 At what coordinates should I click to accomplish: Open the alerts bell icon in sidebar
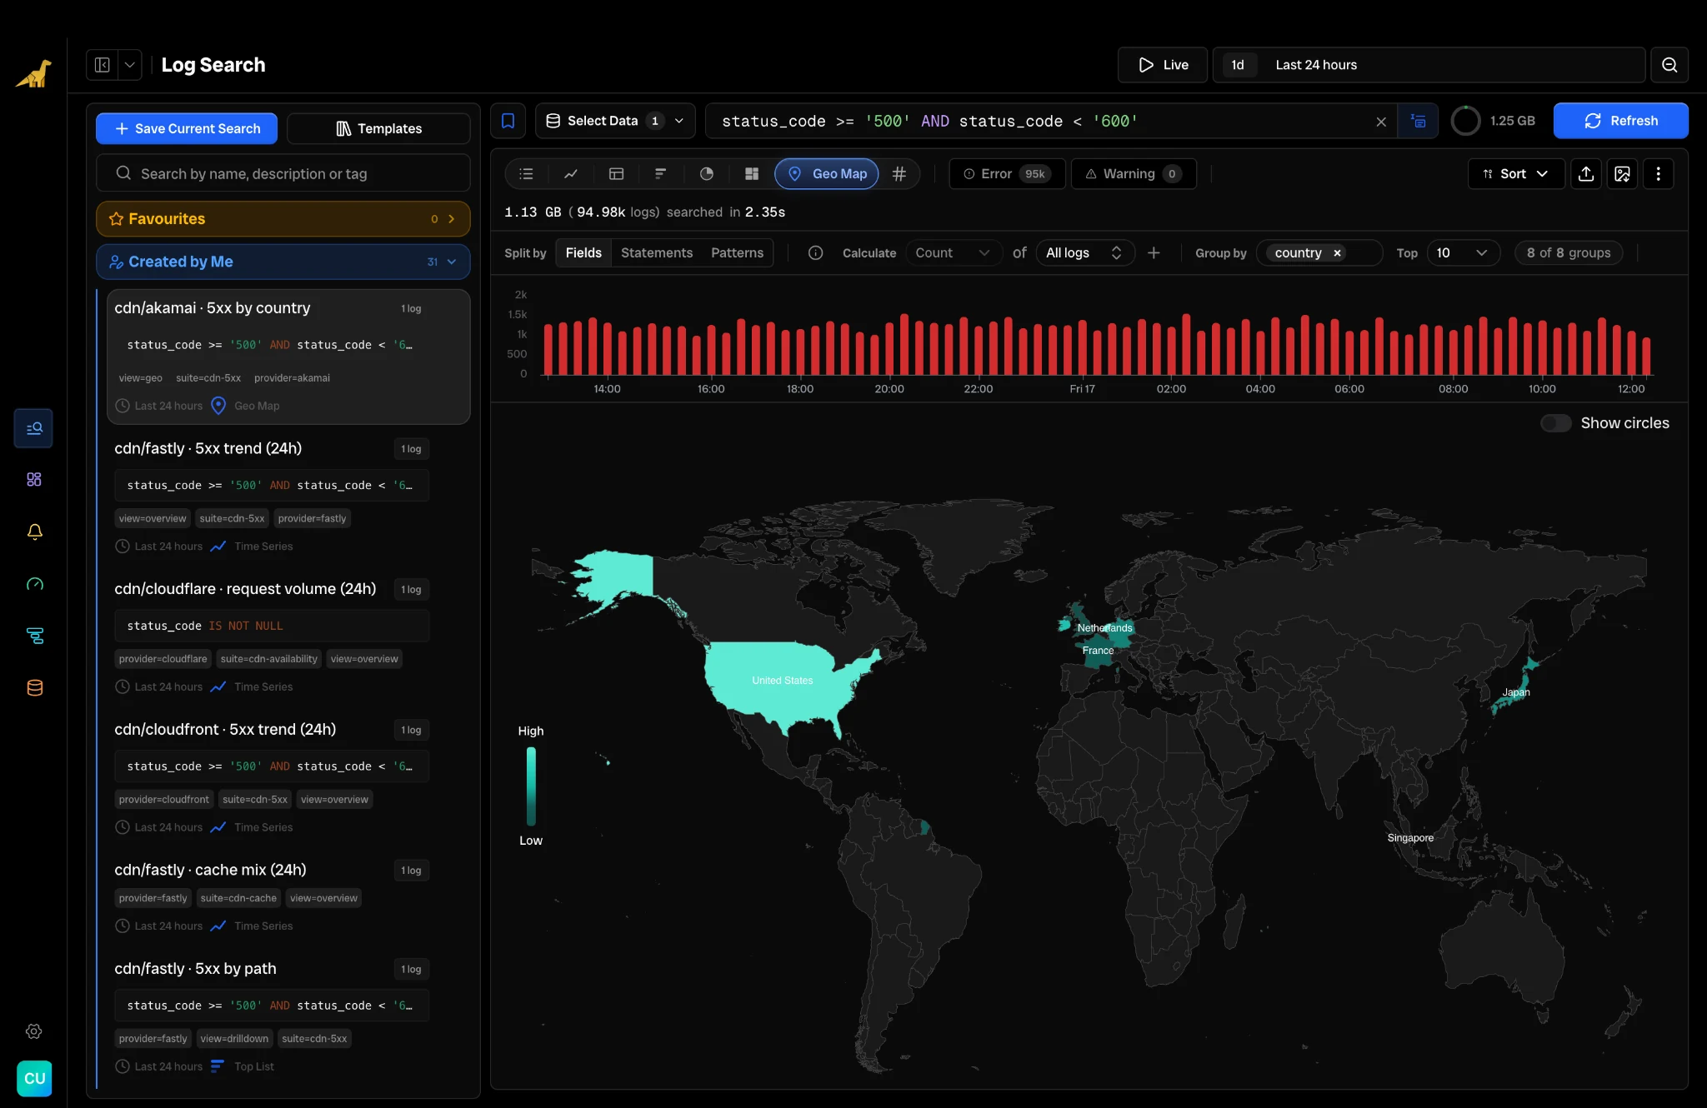[34, 532]
